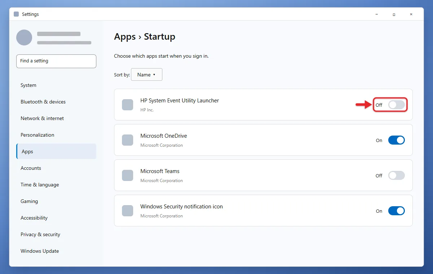
Task: Select Apps in the sidebar
Action: (x=56, y=151)
